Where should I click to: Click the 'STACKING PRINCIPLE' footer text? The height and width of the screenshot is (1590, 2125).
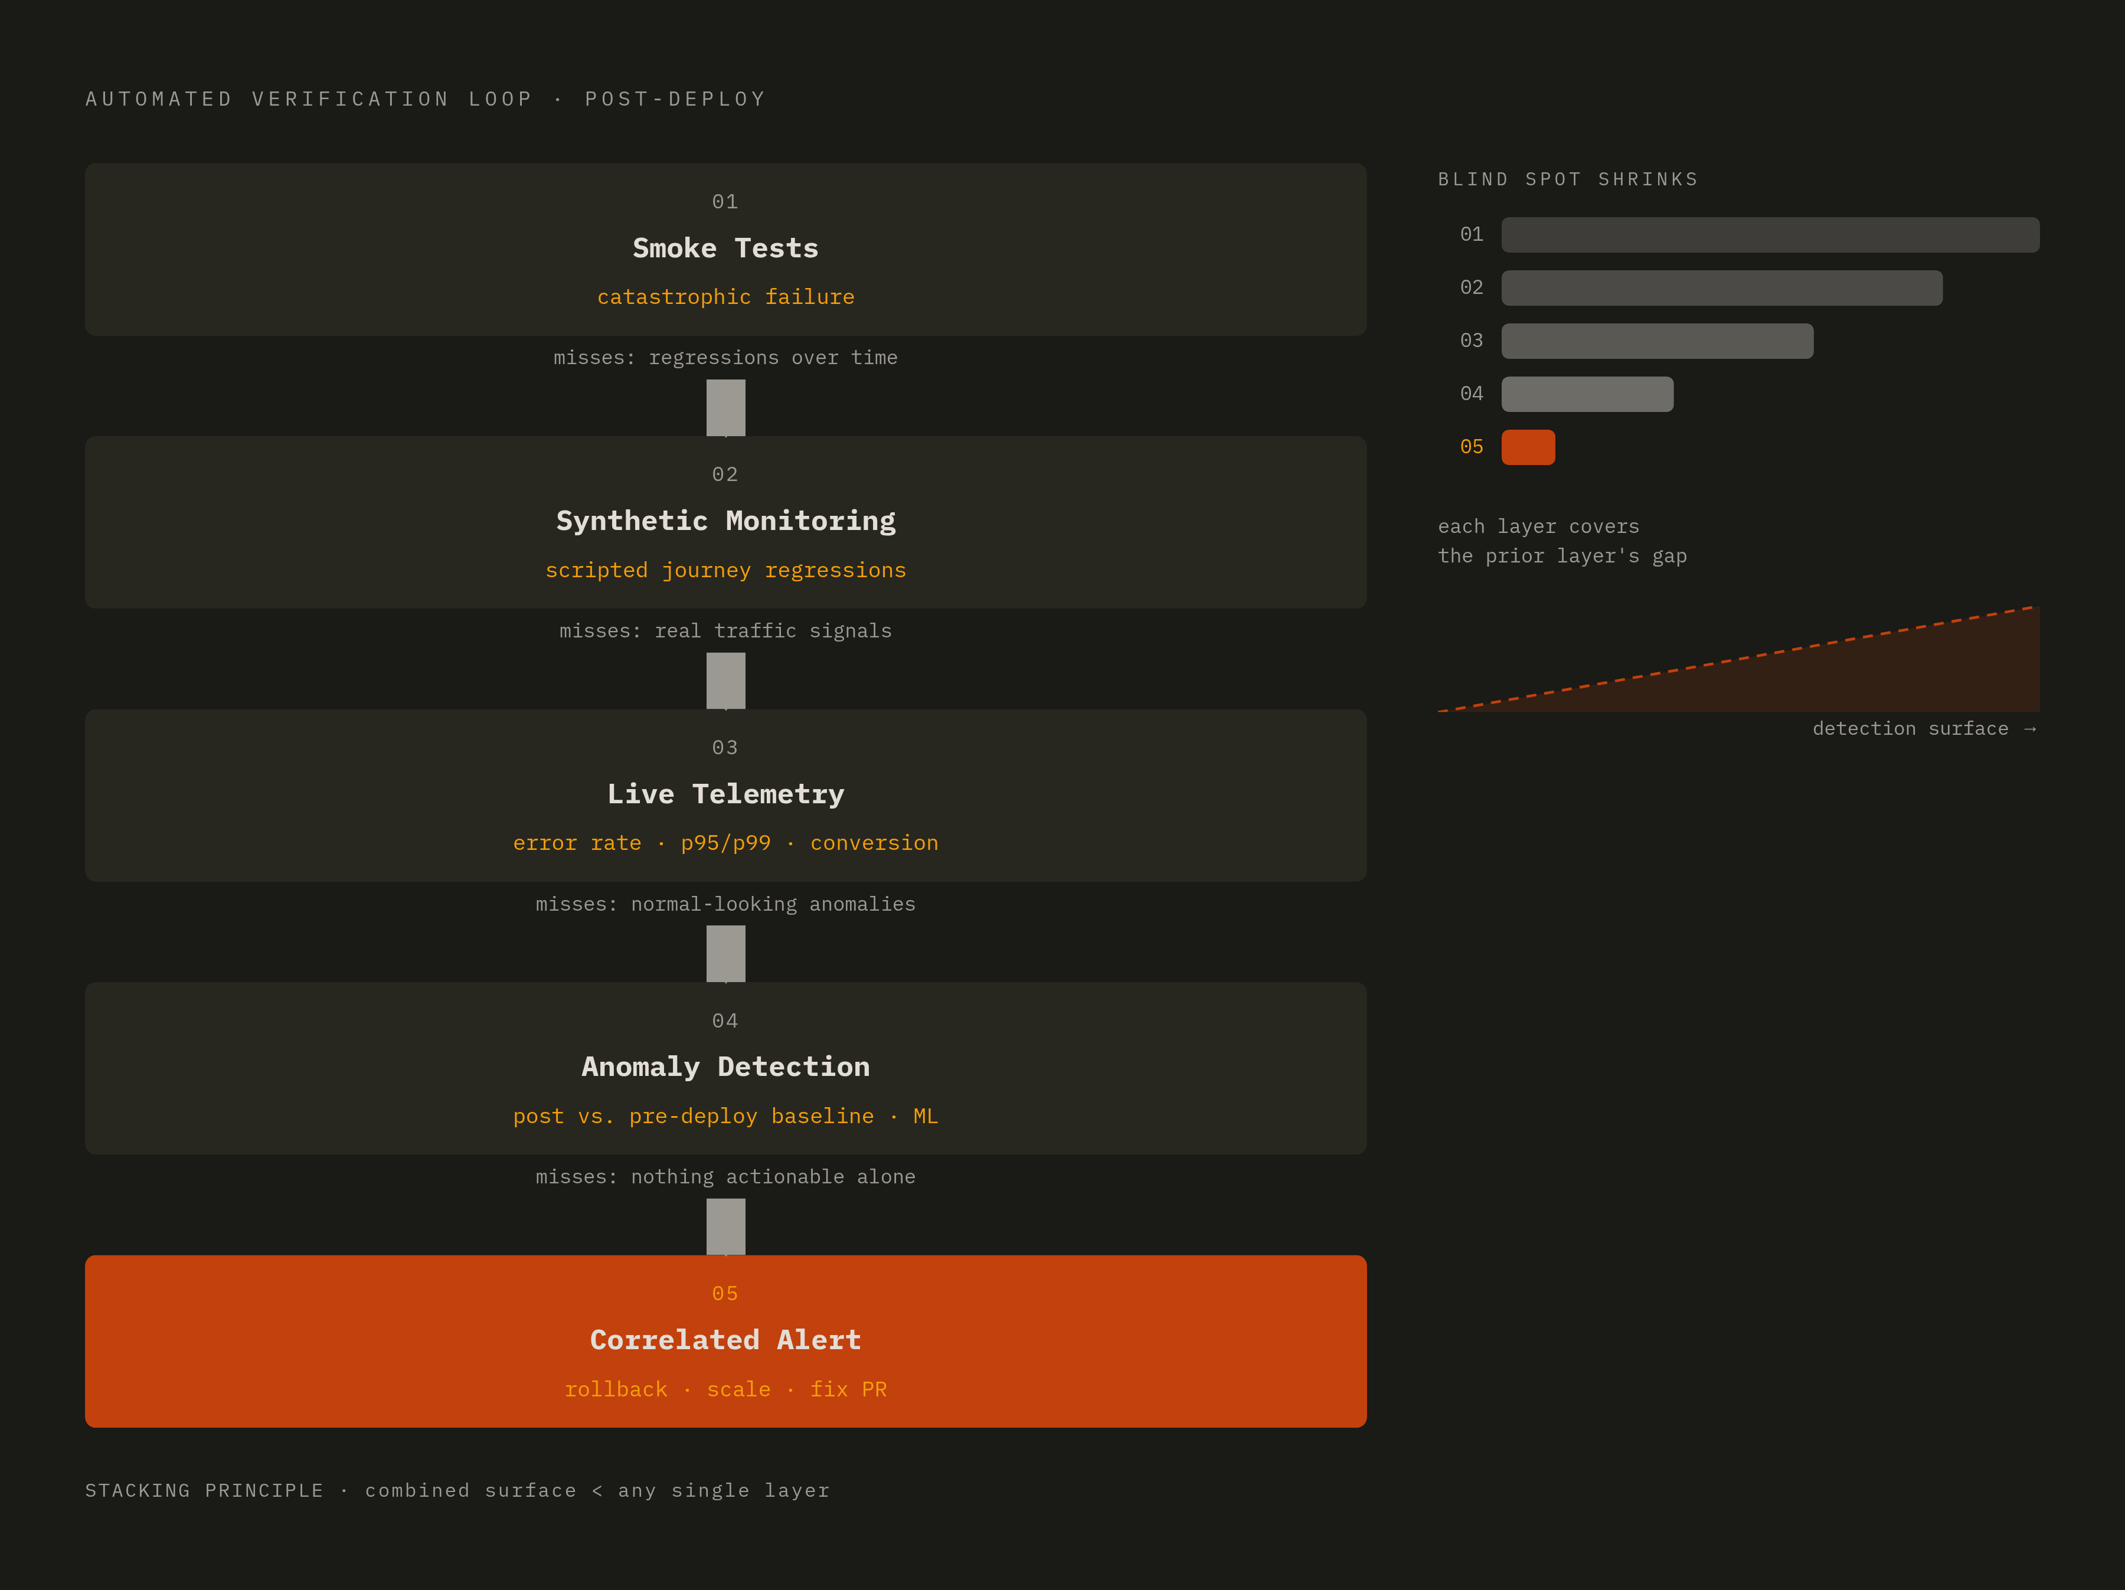click(x=205, y=1490)
